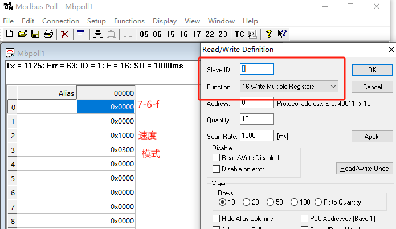Open the Setup menu
The image size is (396, 229).
[96, 21]
